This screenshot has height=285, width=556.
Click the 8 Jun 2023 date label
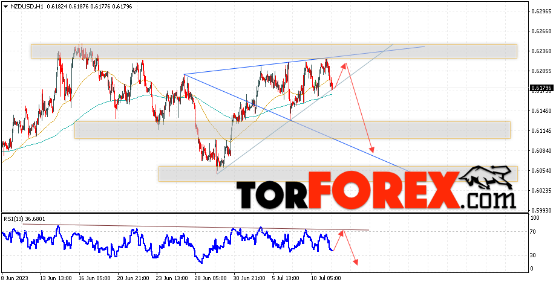click(x=15, y=278)
